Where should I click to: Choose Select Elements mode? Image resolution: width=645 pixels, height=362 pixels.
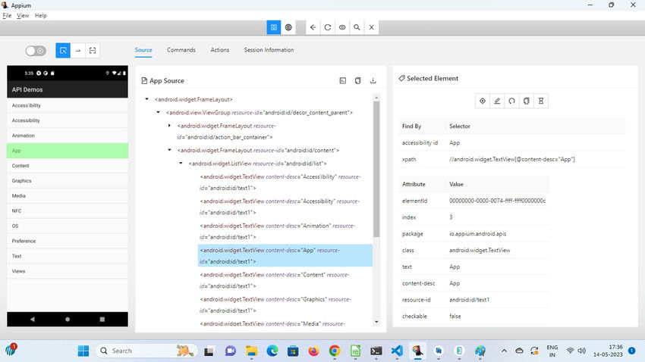[x=63, y=51]
